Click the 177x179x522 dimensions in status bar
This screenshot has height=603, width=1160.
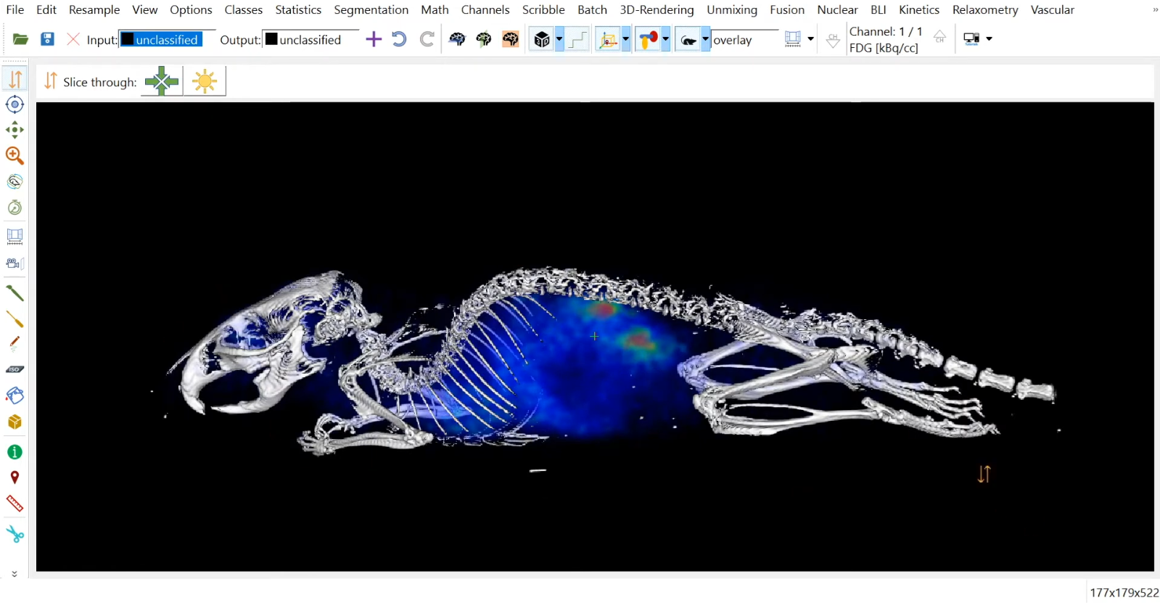pos(1124,592)
